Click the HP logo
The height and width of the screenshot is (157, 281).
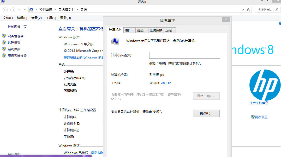point(265,85)
